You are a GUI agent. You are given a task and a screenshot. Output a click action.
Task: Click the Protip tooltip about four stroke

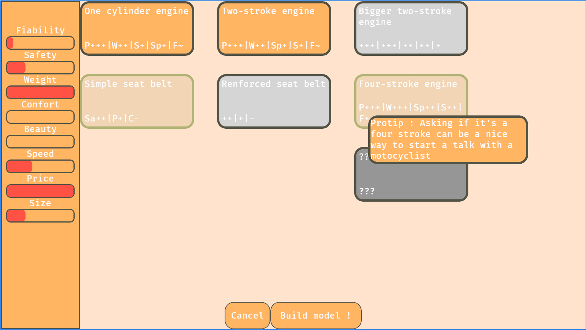click(x=448, y=140)
